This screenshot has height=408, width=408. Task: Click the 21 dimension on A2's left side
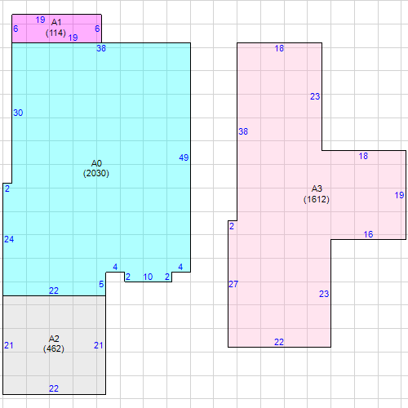pyautogui.click(x=9, y=345)
